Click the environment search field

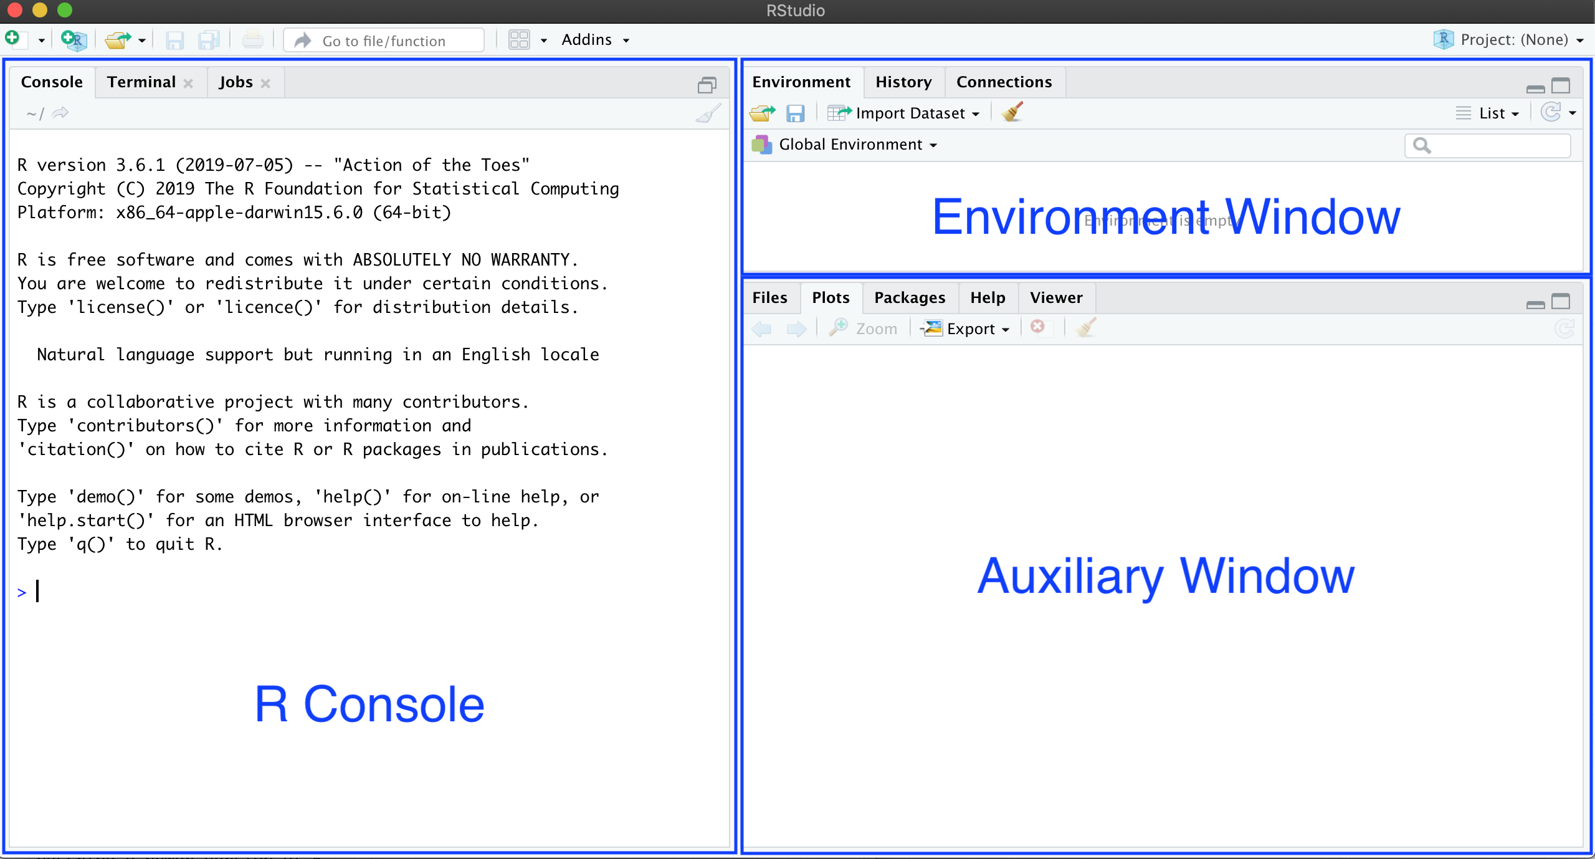coord(1488,145)
